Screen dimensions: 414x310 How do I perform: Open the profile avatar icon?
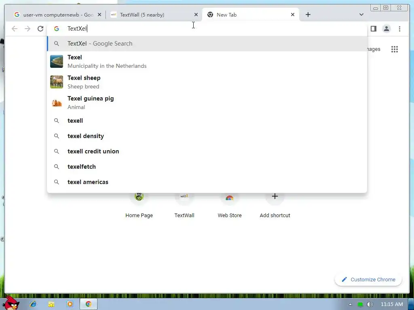(386, 29)
